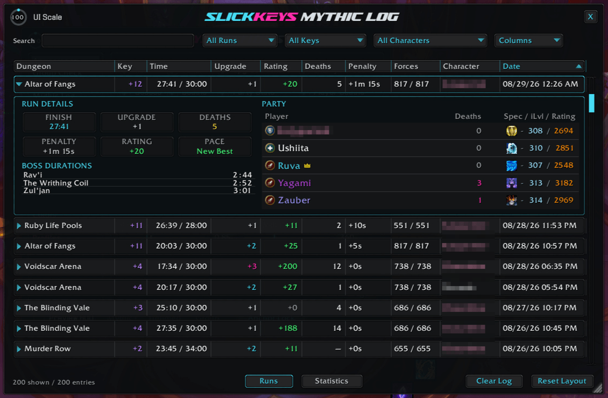Open the All Keys dropdown
Screen dimensions: 608x398
[326, 41]
